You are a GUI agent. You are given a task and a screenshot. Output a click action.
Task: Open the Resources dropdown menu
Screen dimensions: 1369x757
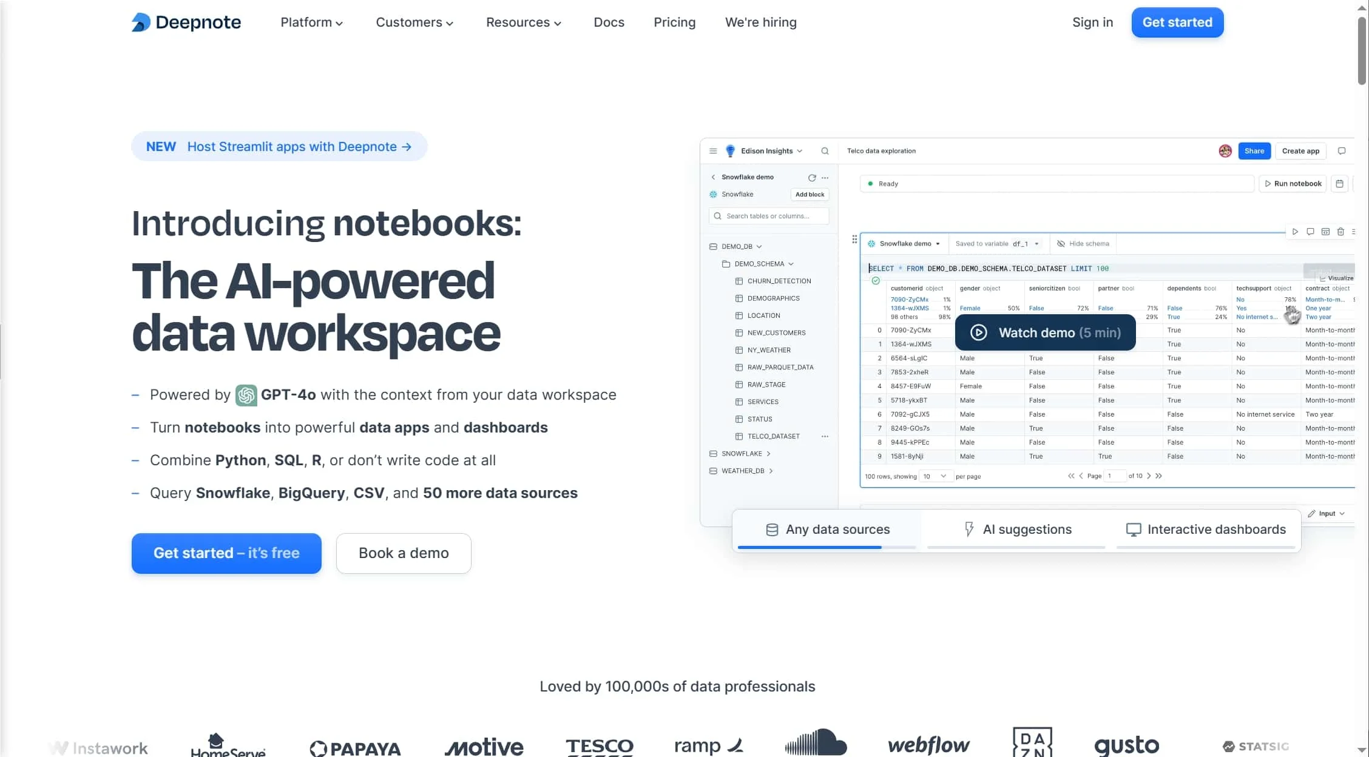click(x=524, y=22)
